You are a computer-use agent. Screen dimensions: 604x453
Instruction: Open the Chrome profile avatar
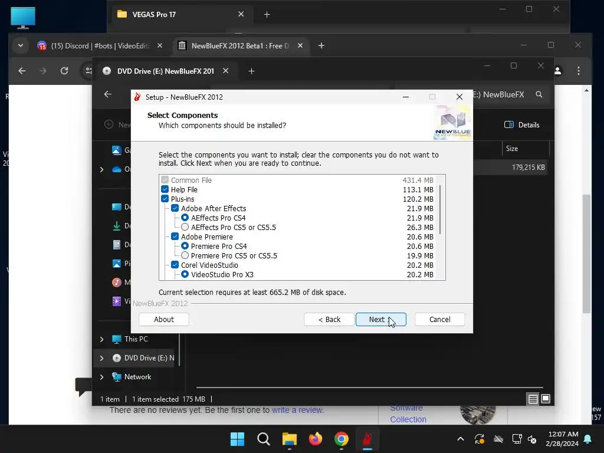pyautogui.click(x=558, y=71)
